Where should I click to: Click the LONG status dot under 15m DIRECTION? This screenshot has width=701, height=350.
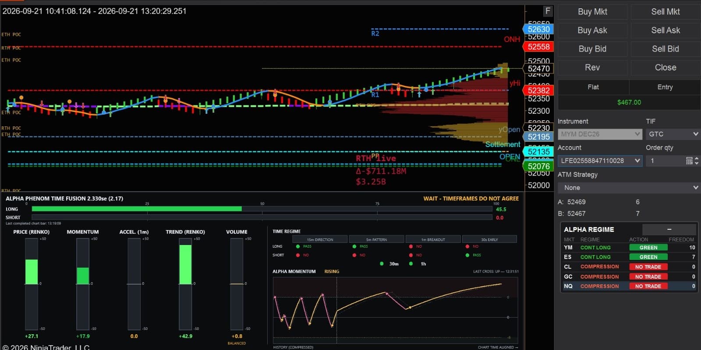tap(298, 246)
